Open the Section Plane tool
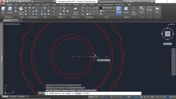Image resolution: width=176 pixels, height=99 pixels. tap(76, 11)
